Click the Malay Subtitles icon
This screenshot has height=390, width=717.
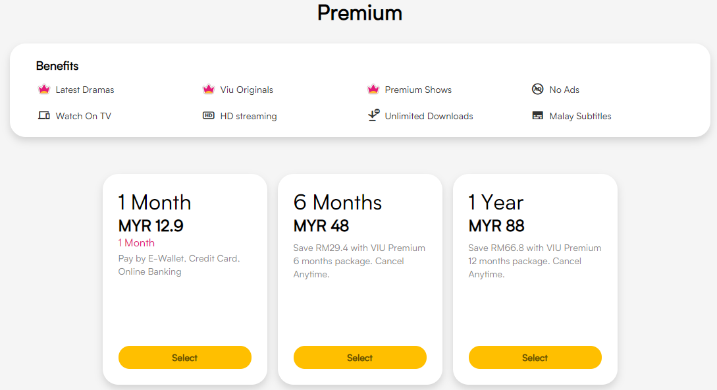click(x=538, y=116)
